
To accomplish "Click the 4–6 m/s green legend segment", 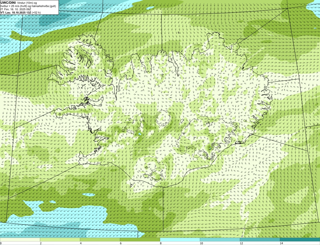I will 100,239.
